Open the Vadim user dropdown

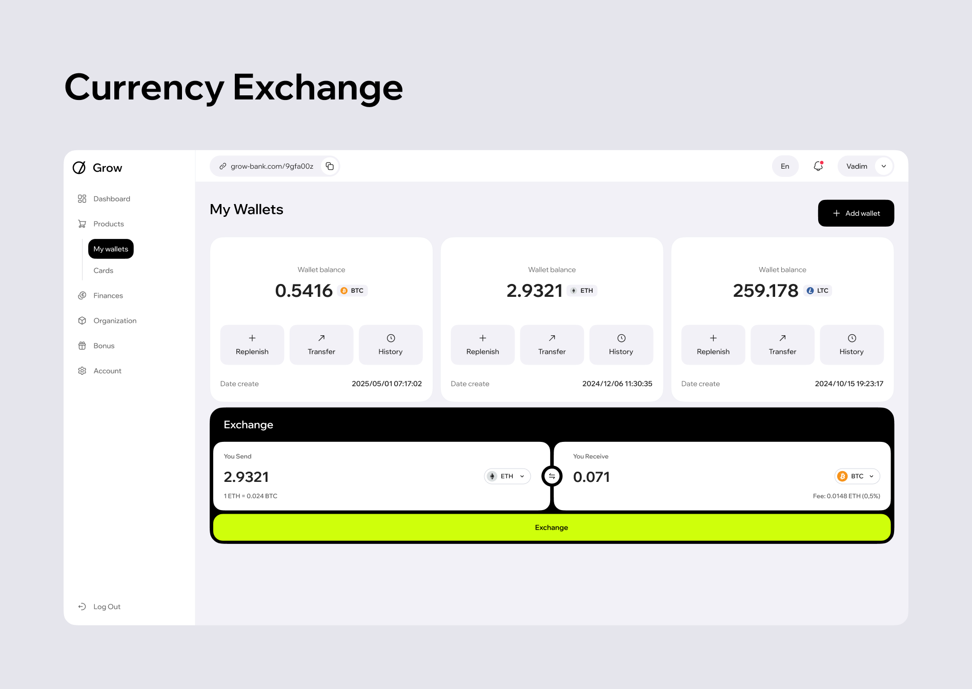click(x=883, y=166)
